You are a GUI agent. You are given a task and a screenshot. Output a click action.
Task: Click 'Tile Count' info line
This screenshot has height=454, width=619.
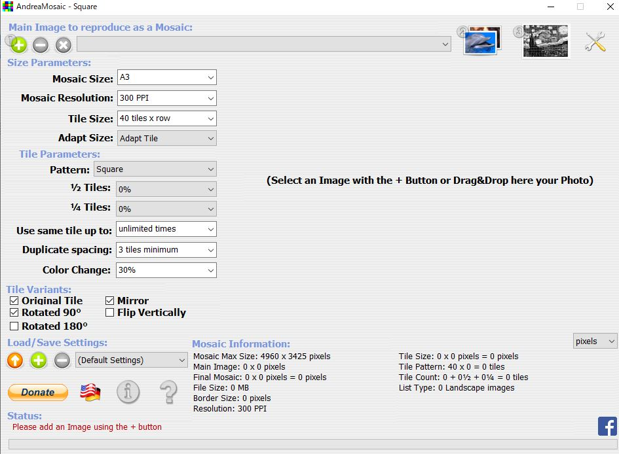[464, 377]
